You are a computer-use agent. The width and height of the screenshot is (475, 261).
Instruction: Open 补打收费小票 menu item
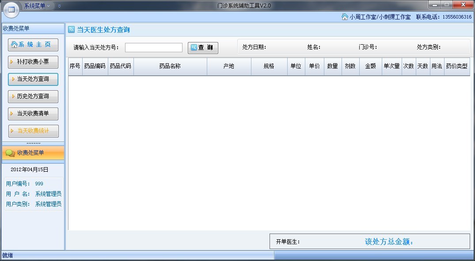tap(33, 62)
